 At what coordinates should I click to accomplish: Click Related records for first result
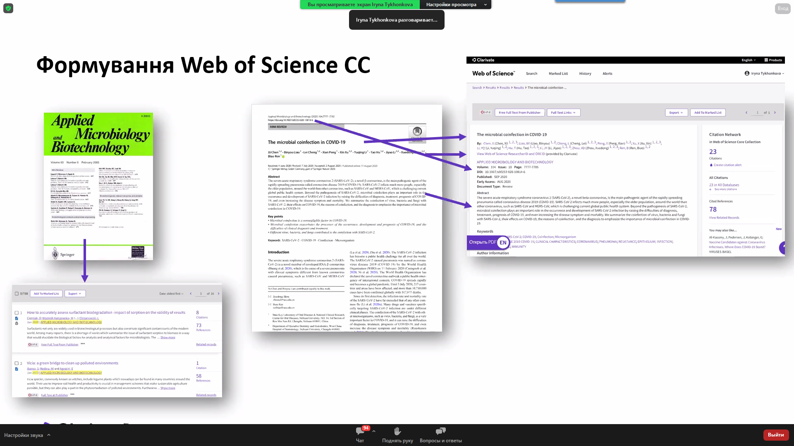(x=206, y=344)
